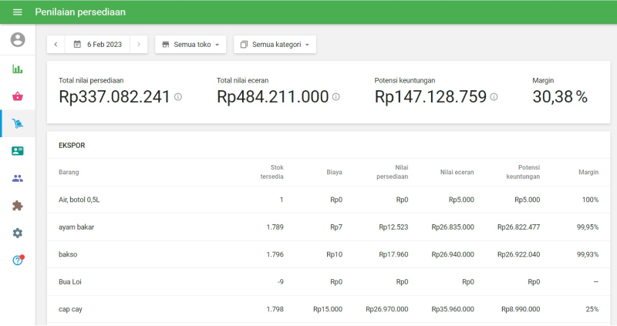Image resolution: width=617 pixels, height=326 pixels.
Task: Open the employee ID card icon
Action: pyautogui.click(x=17, y=151)
